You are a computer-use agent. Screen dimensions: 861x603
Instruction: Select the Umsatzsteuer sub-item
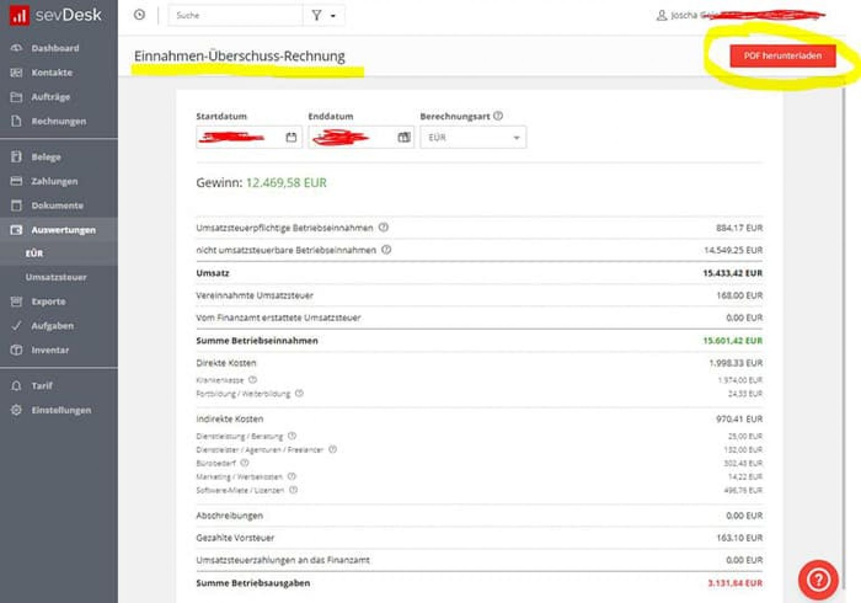[56, 277]
